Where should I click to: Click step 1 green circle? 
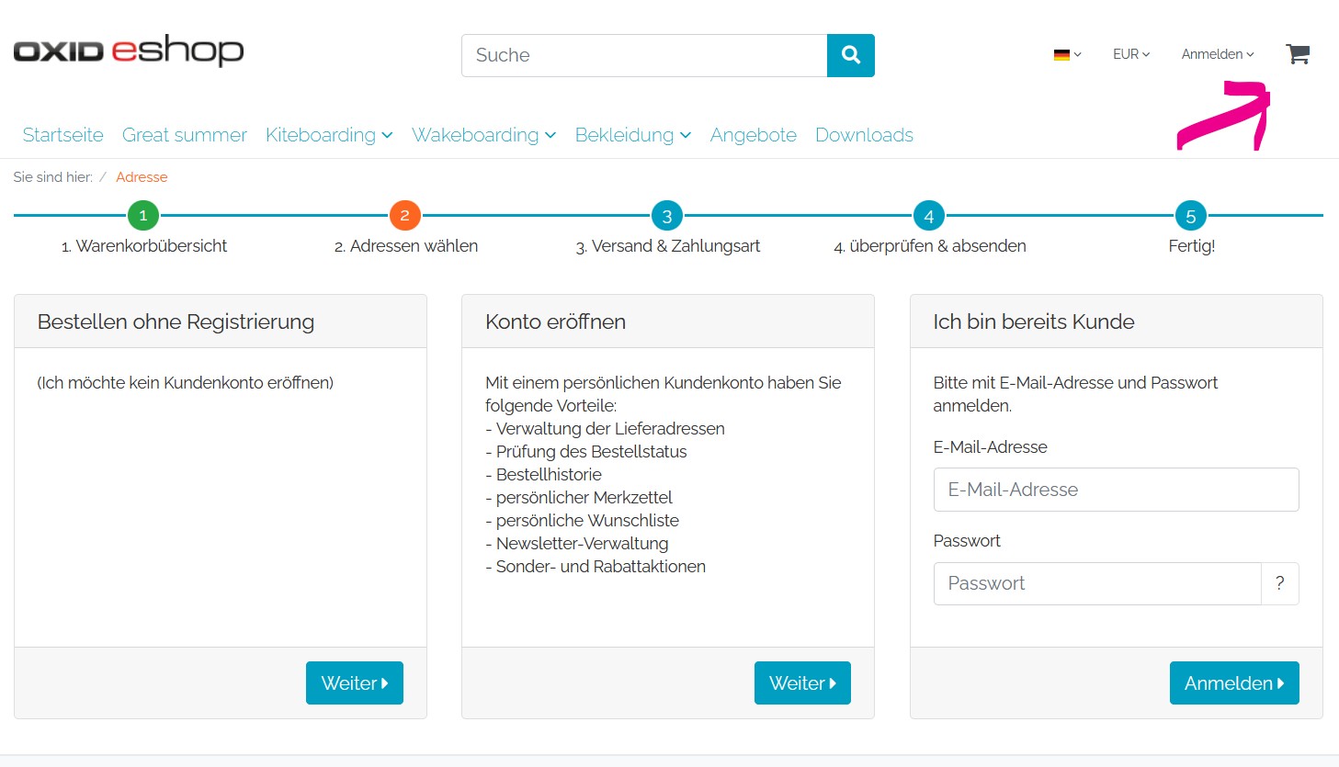pyautogui.click(x=142, y=216)
